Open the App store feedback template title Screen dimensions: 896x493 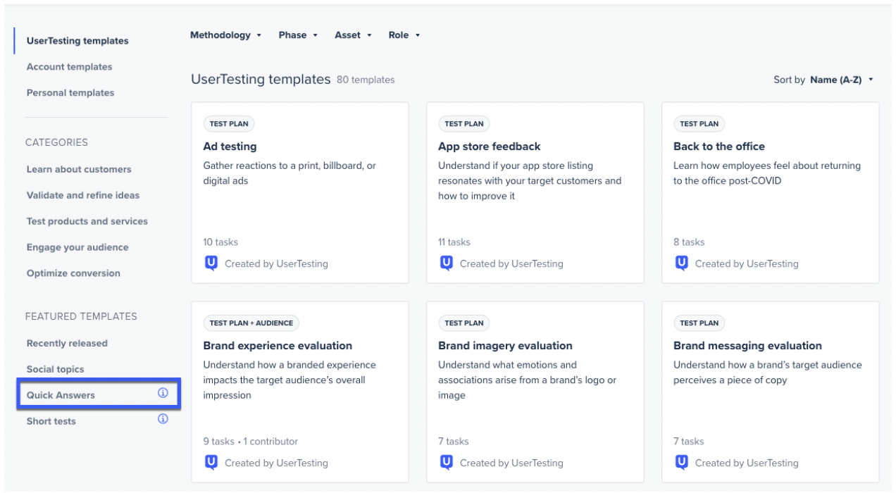[490, 146]
